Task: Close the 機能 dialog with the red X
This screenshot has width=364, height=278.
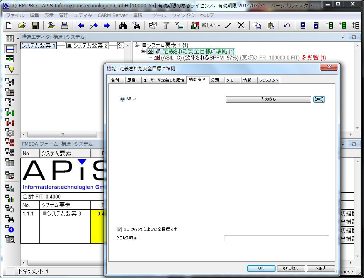Action: tap(329, 67)
